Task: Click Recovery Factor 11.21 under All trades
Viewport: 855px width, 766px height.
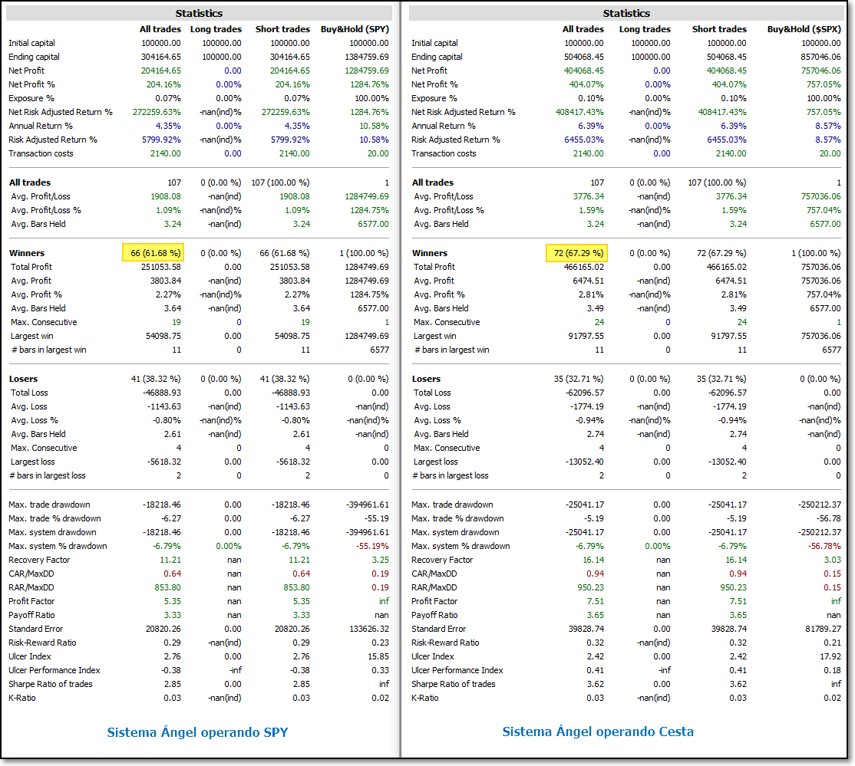Action: pos(170,560)
